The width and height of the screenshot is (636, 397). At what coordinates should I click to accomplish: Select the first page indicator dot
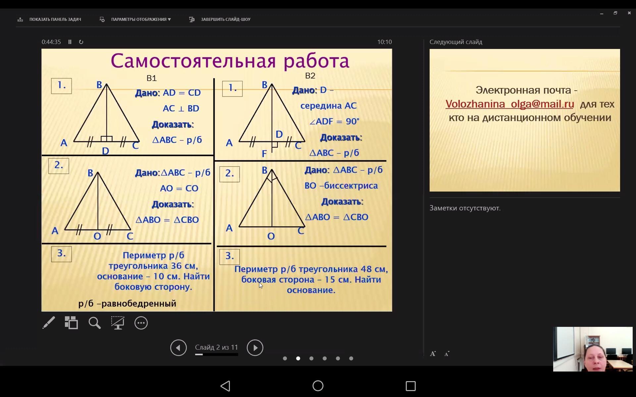(285, 358)
